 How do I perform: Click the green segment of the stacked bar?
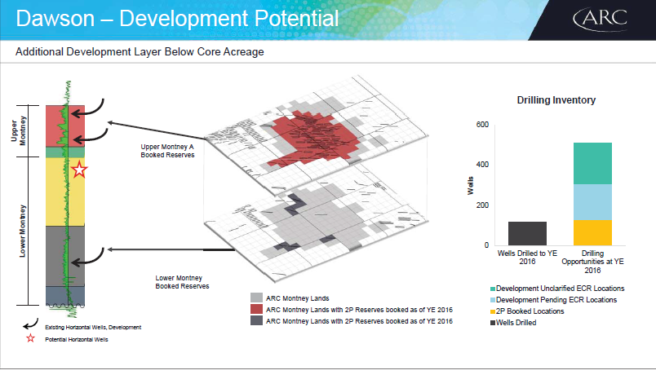click(592, 164)
